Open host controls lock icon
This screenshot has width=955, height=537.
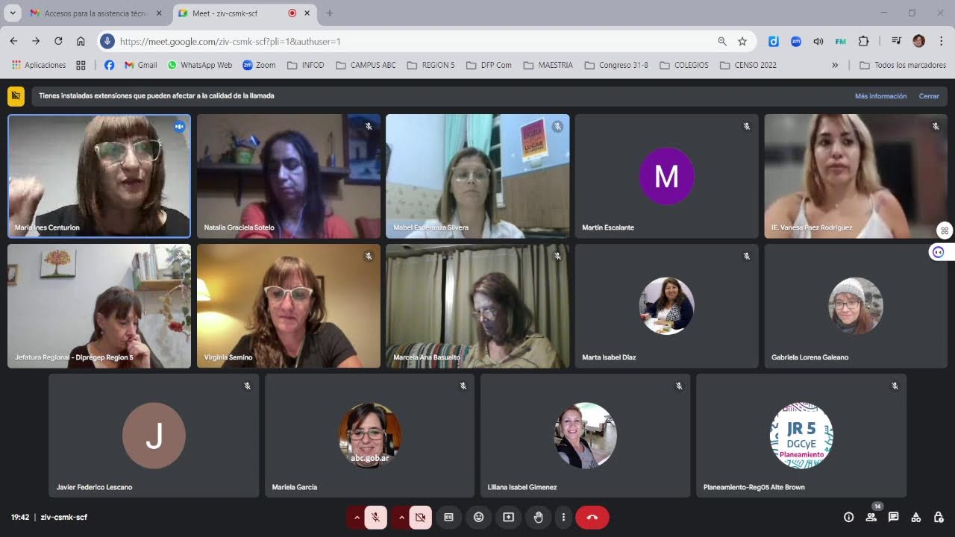click(938, 517)
